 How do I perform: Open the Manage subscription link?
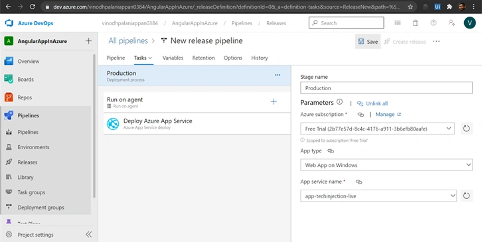tap(388, 115)
